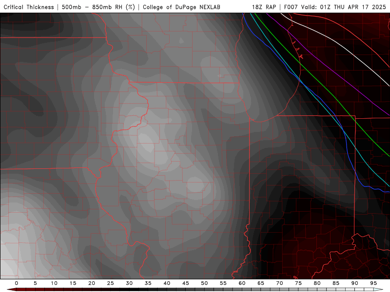Click the 'F007 Valid: 01Z THU APR 17 2025' text
Screen dimensions: 390x292
[335, 7]
